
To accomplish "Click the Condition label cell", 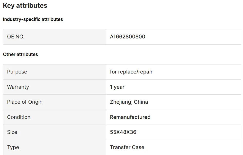I will pos(19,117).
